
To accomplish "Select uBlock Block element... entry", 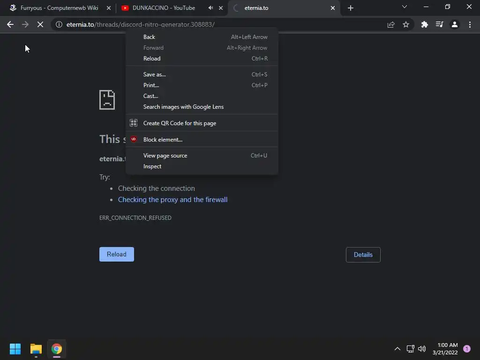I will [202, 139].
